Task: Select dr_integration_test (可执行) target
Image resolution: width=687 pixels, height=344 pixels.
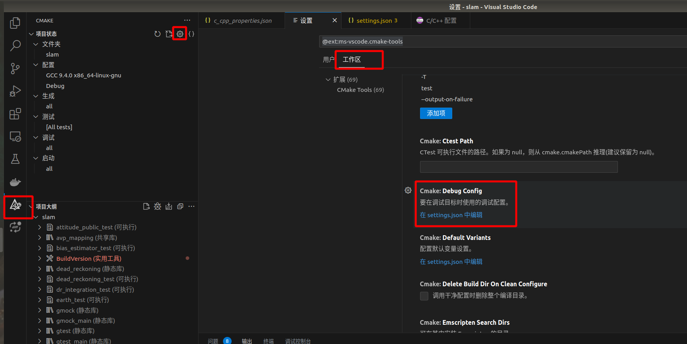Action: tap(95, 289)
